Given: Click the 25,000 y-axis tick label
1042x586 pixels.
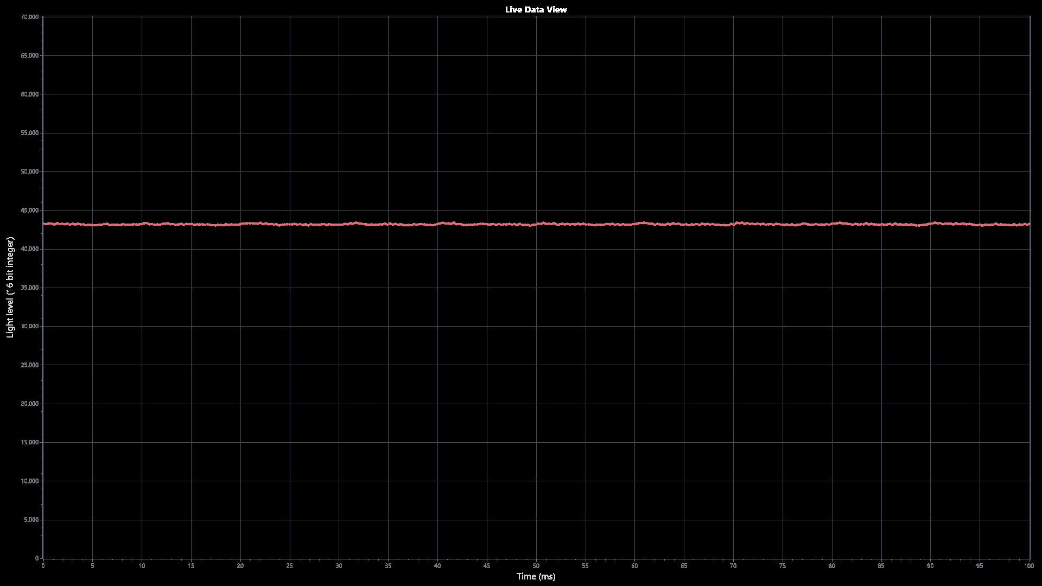Looking at the screenshot, I should (x=29, y=365).
